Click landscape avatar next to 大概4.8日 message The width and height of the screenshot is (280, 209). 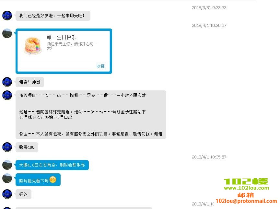7,165
